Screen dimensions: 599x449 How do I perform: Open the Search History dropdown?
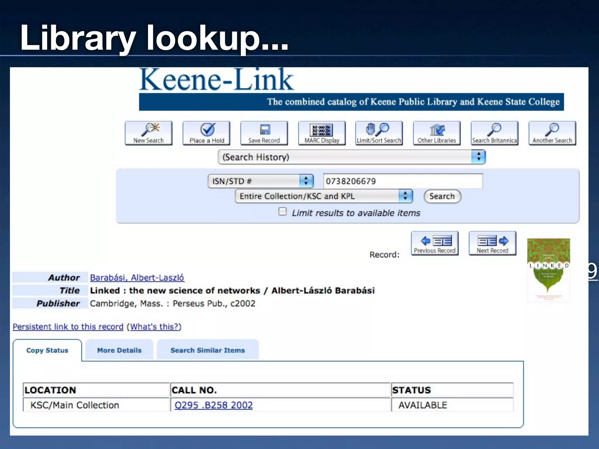point(352,157)
